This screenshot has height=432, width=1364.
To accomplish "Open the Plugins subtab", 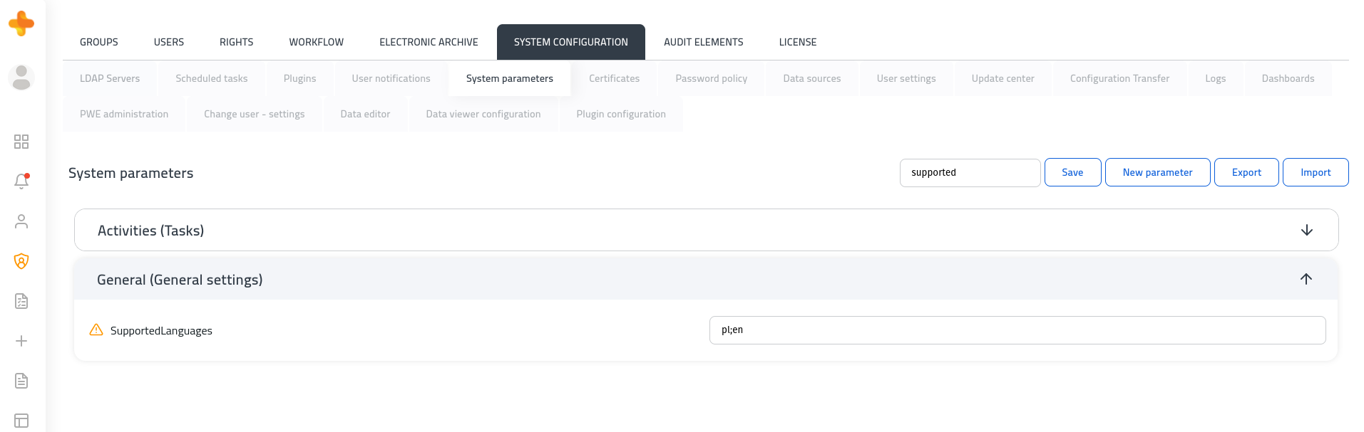I will [x=299, y=78].
